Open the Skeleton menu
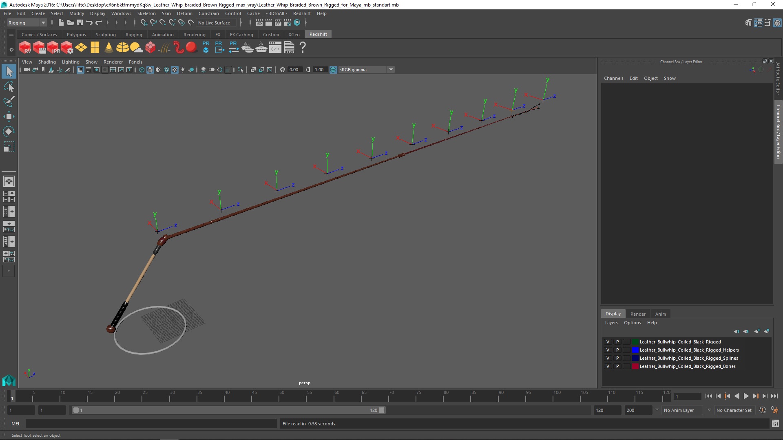Screen dimensions: 783x440 pyautogui.click(x=146, y=13)
